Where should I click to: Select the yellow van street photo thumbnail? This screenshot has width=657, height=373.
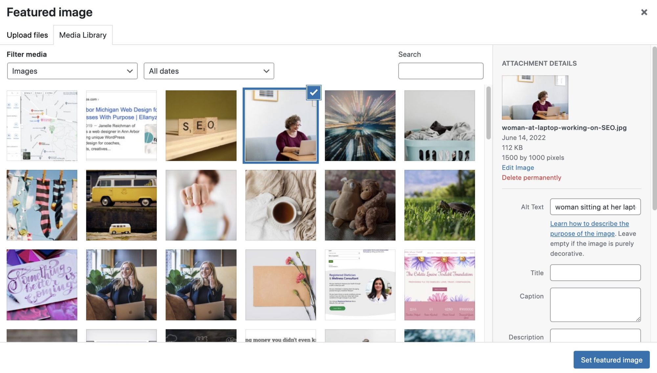tap(122, 205)
